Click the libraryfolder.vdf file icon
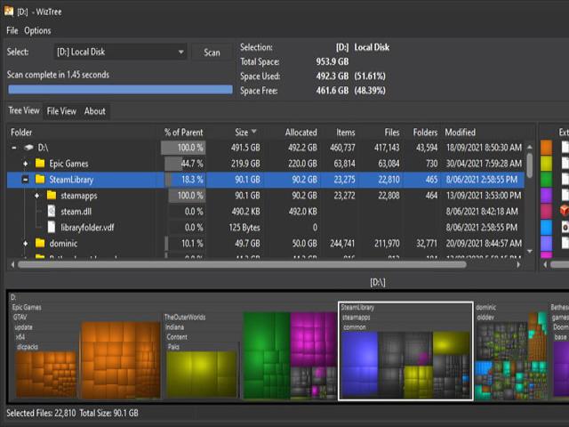Viewport: 569px width, 427px height. [x=52, y=228]
